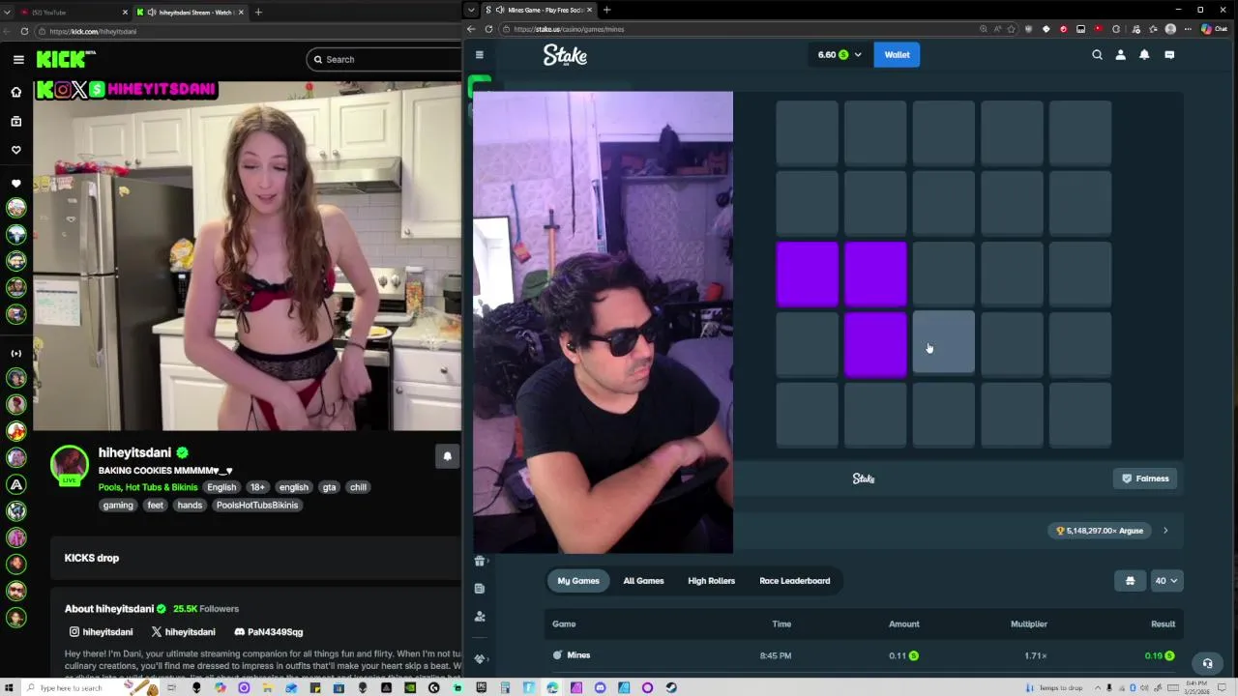Open the Wallet button
Screen dimensions: 1238x696
[x=897, y=55]
